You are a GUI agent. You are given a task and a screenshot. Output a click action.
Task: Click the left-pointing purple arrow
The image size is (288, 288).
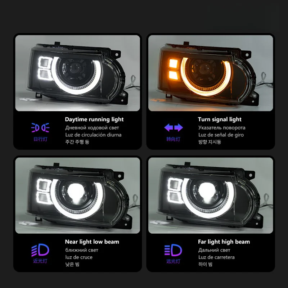coord(168,127)
